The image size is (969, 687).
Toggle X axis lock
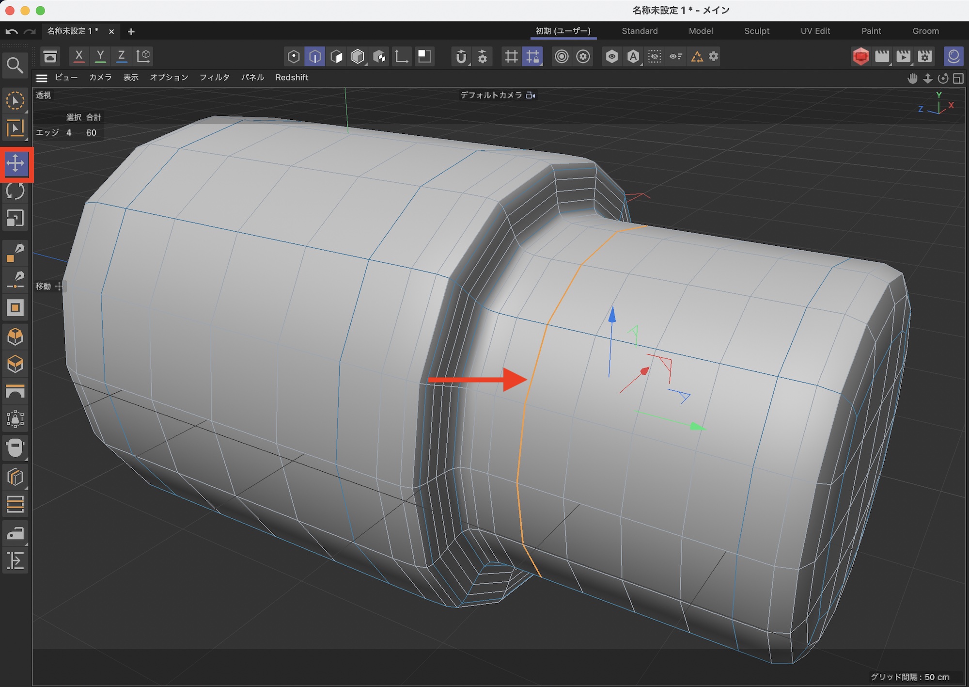pos(79,56)
